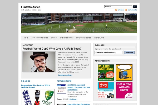Click the man with bowler hat thumbnail
The width and height of the screenshot is (158, 105).
39,62
